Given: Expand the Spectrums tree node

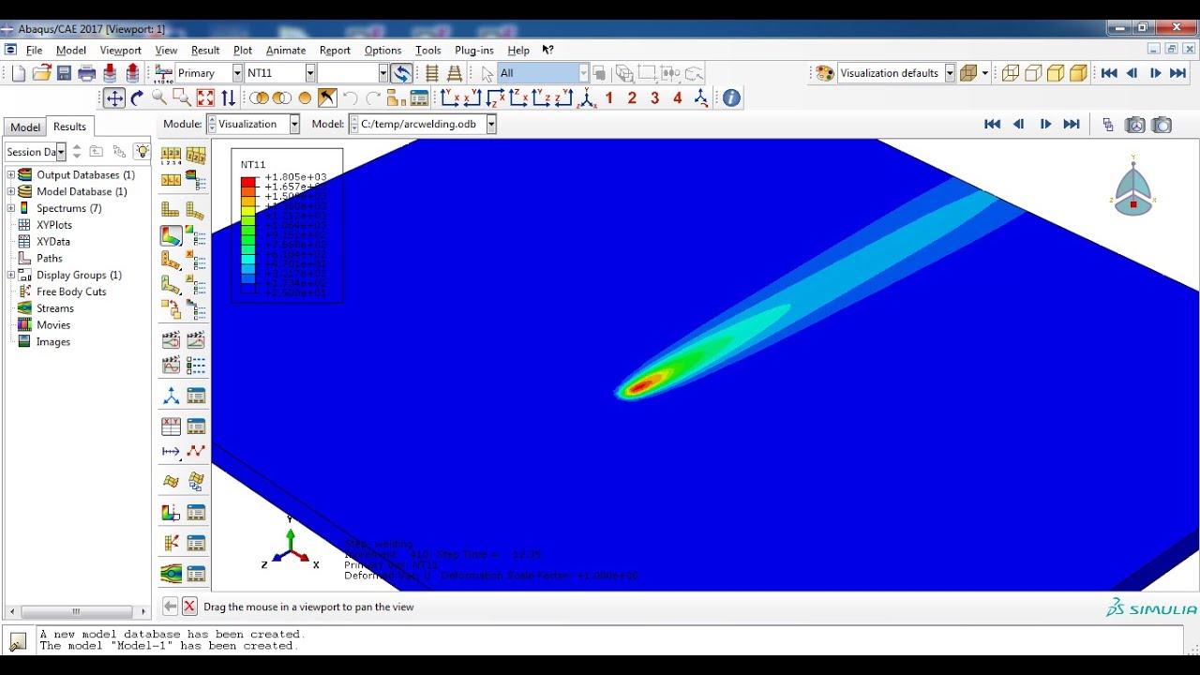Looking at the screenshot, I should [x=10, y=208].
